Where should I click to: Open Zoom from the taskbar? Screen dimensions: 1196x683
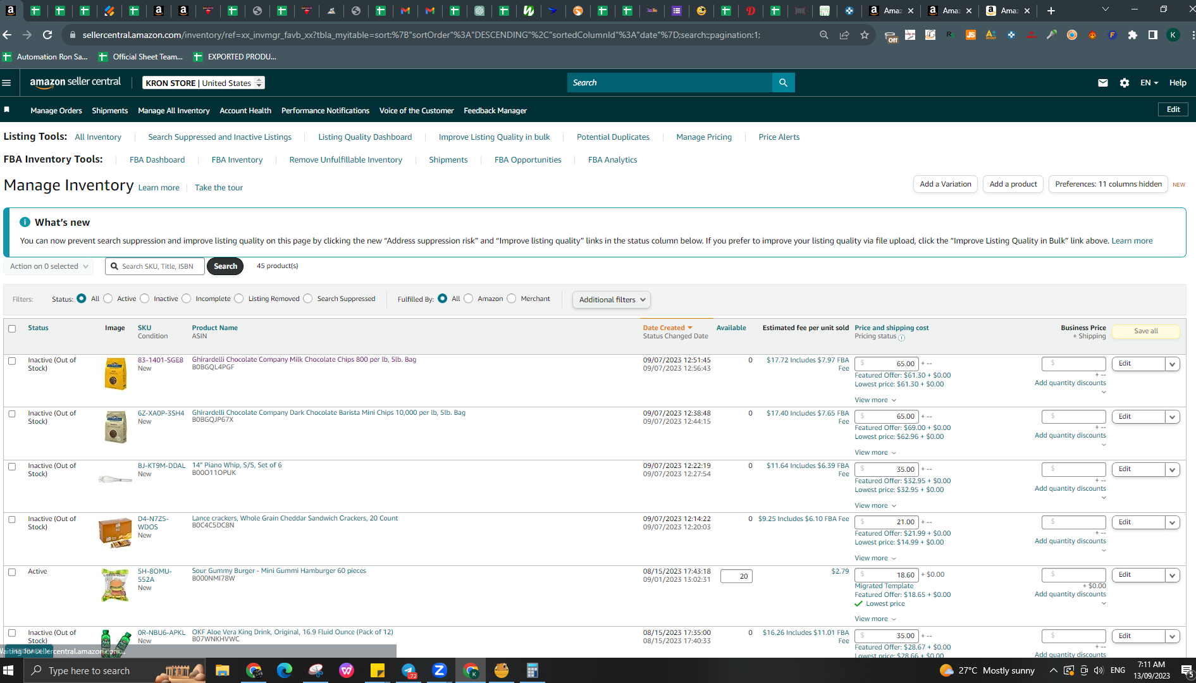440,670
